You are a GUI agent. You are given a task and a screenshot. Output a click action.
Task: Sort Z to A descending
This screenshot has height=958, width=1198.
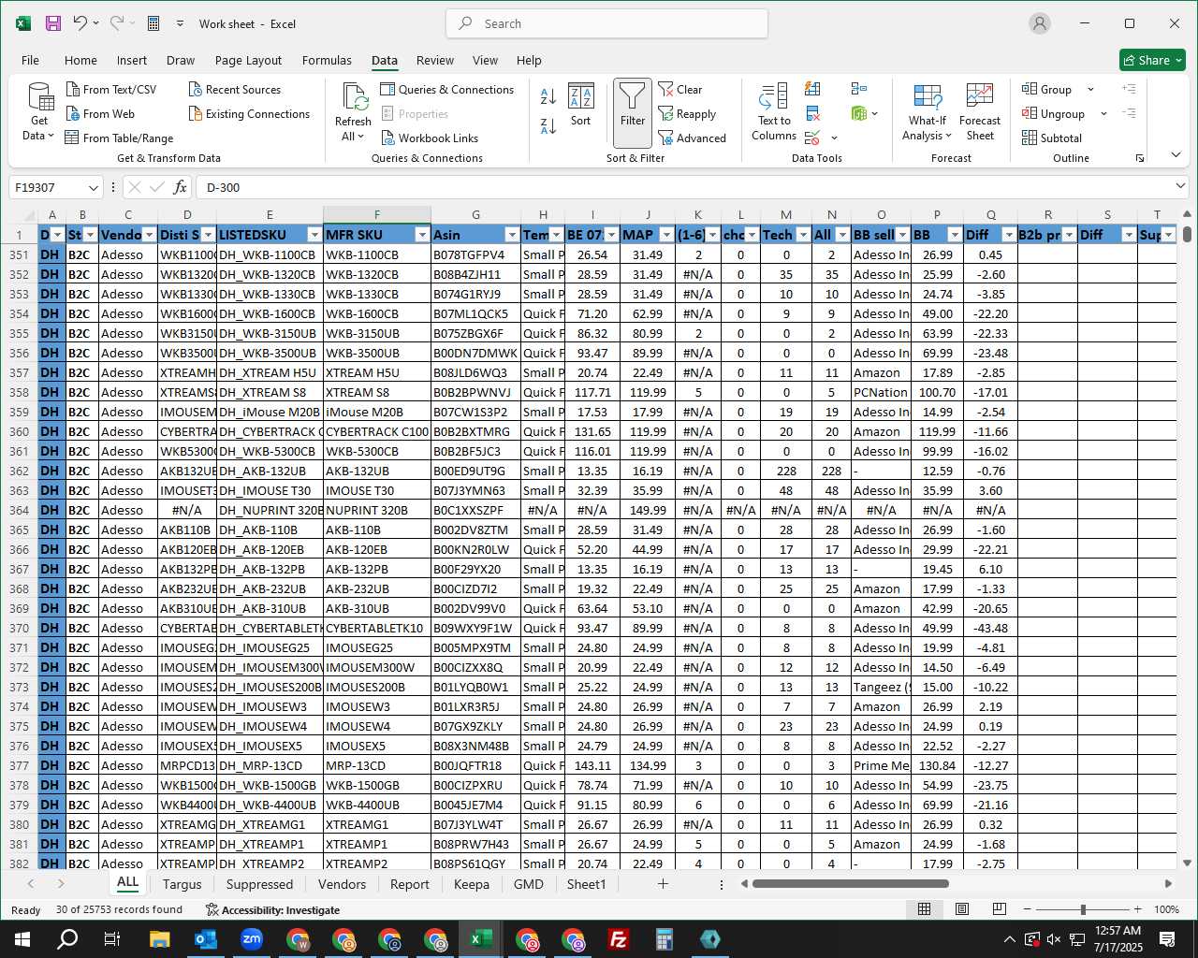(x=548, y=125)
